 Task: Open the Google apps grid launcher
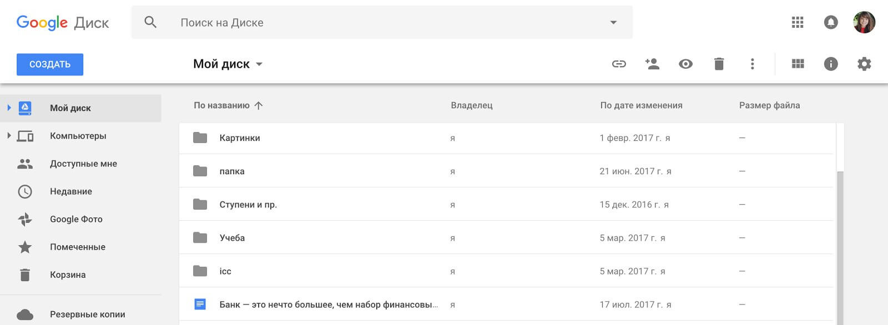pos(798,23)
